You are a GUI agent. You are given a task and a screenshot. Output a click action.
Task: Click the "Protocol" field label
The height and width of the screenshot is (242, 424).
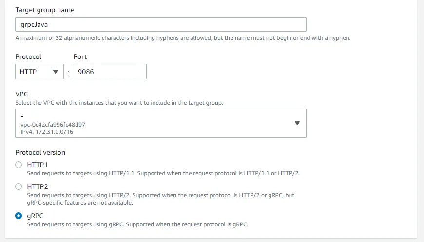28,56
